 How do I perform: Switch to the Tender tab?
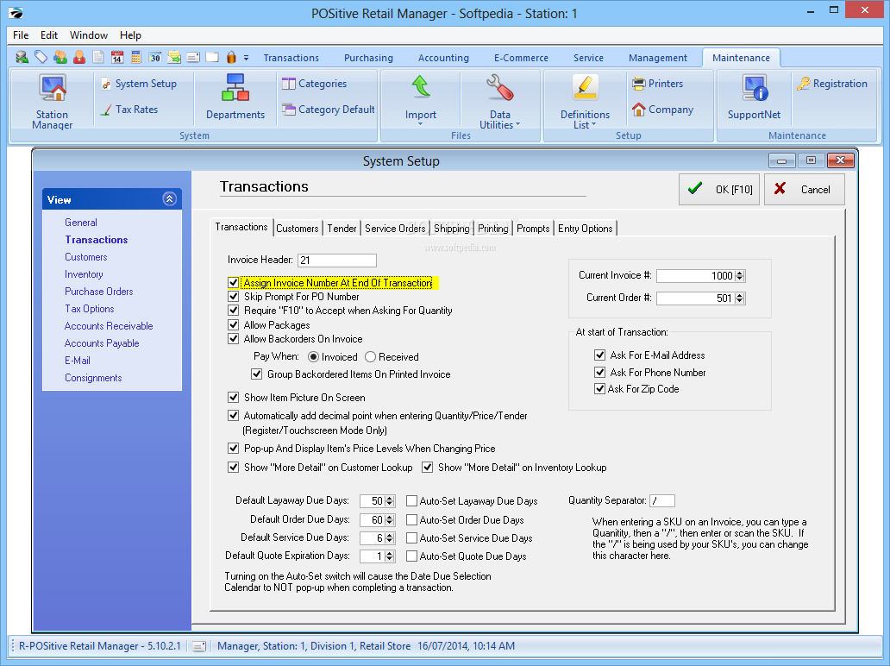click(x=342, y=229)
